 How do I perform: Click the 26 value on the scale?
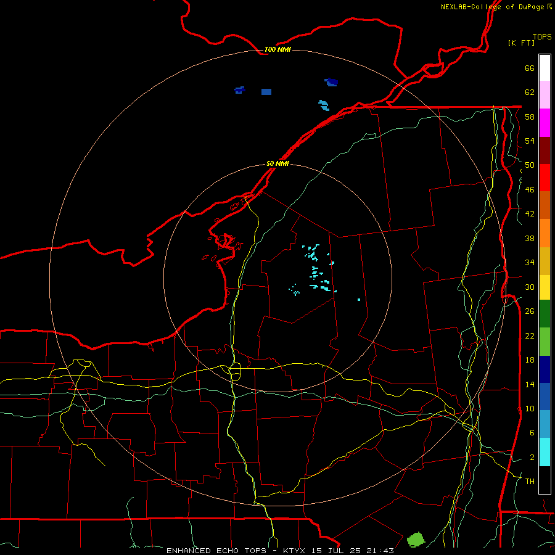point(530,311)
